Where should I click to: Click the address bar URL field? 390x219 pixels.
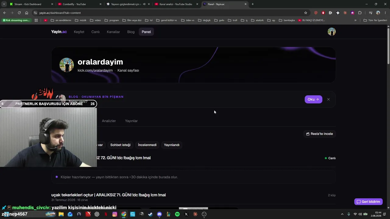(171, 13)
